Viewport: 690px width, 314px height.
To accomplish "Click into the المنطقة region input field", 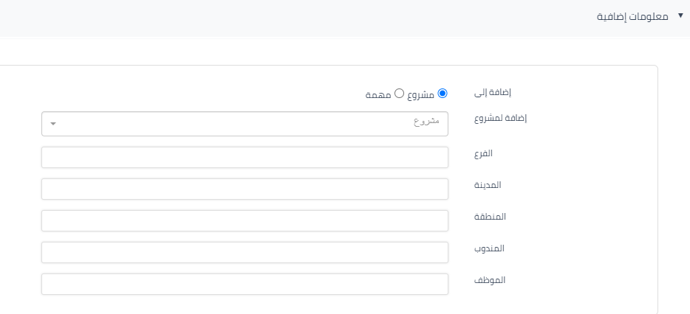I will point(245,220).
